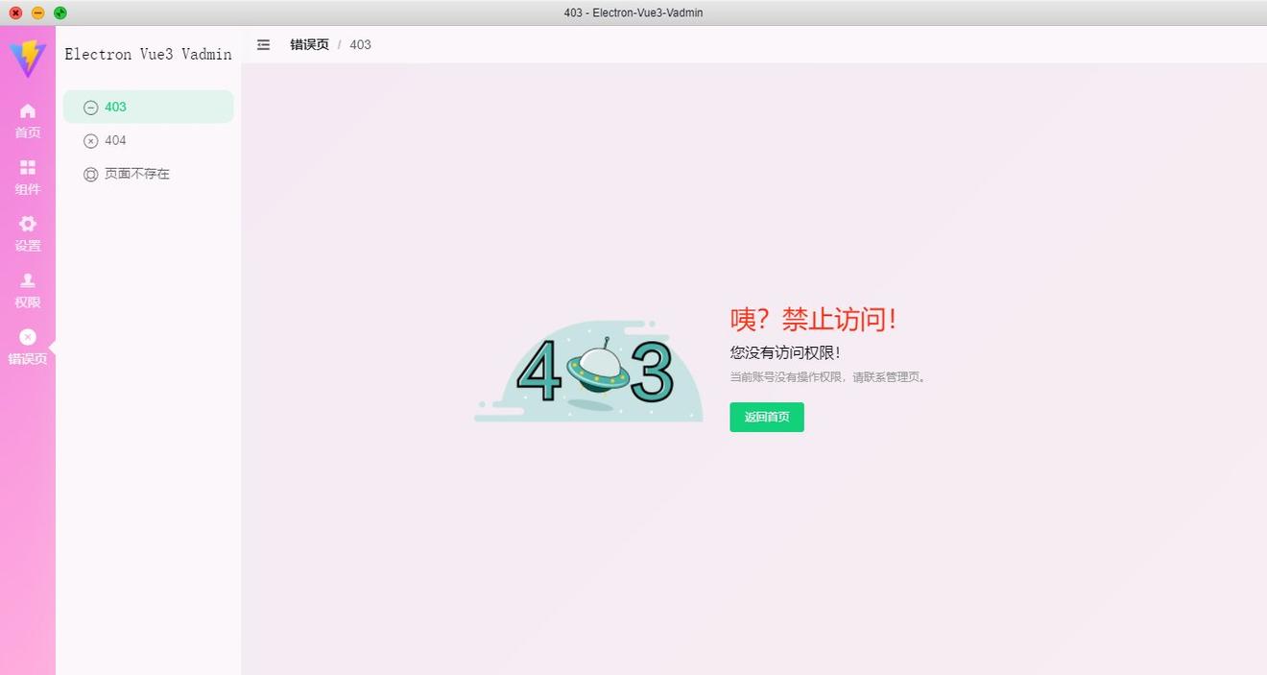Select the 403 submenu item
The width and height of the screenshot is (1267, 675).
148,107
